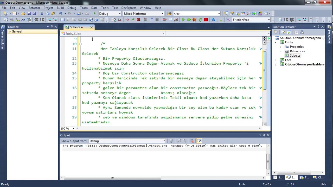The image size is (333, 187).
Task: Expand the General toolbox group
Action: [x=10, y=32]
